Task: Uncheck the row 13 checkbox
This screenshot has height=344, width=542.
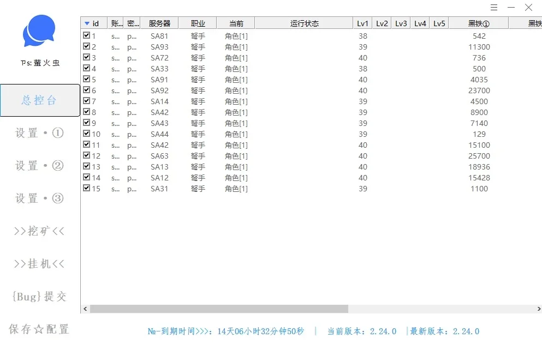Action: 86,166
